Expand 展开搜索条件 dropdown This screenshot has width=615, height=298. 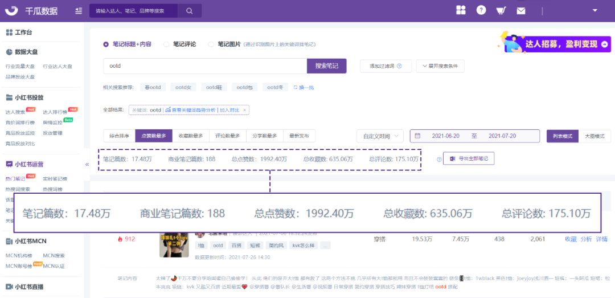[x=440, y=66]
